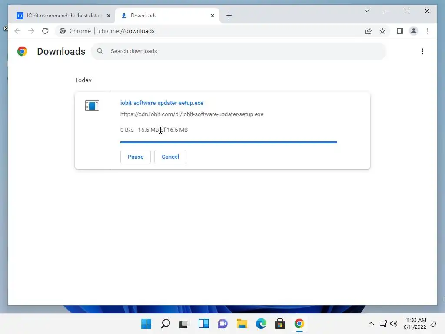Share this page icon in address bar
The height and width of the screenshot is (334, 445).
[x=369, y=31]
